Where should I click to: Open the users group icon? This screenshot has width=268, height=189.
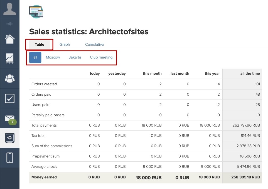10,79
